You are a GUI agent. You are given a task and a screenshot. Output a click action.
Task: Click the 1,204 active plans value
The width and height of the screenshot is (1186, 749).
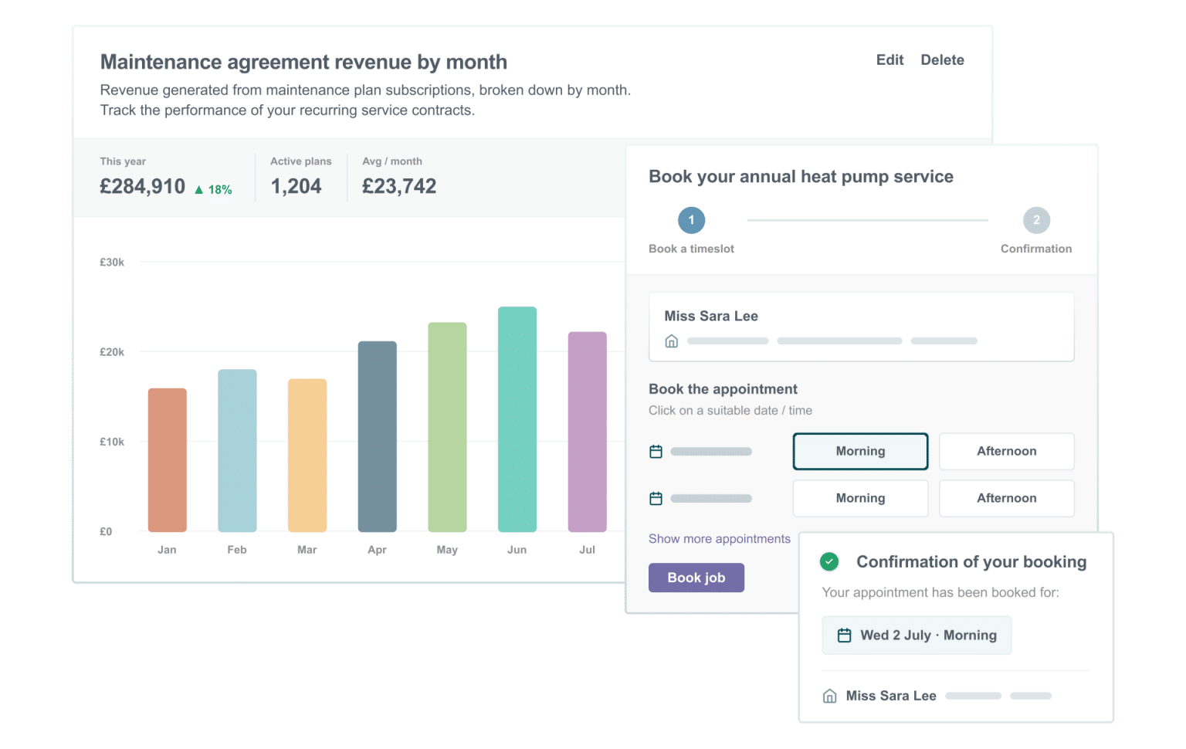[296, 186]
